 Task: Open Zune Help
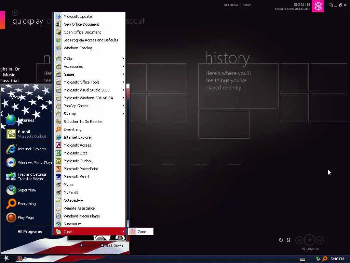(x=247, y=5)
